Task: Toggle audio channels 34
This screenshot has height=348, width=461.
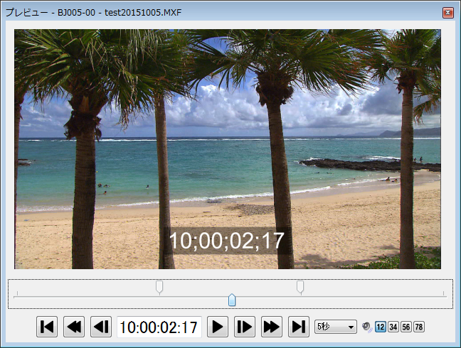Action: (393, 327)
